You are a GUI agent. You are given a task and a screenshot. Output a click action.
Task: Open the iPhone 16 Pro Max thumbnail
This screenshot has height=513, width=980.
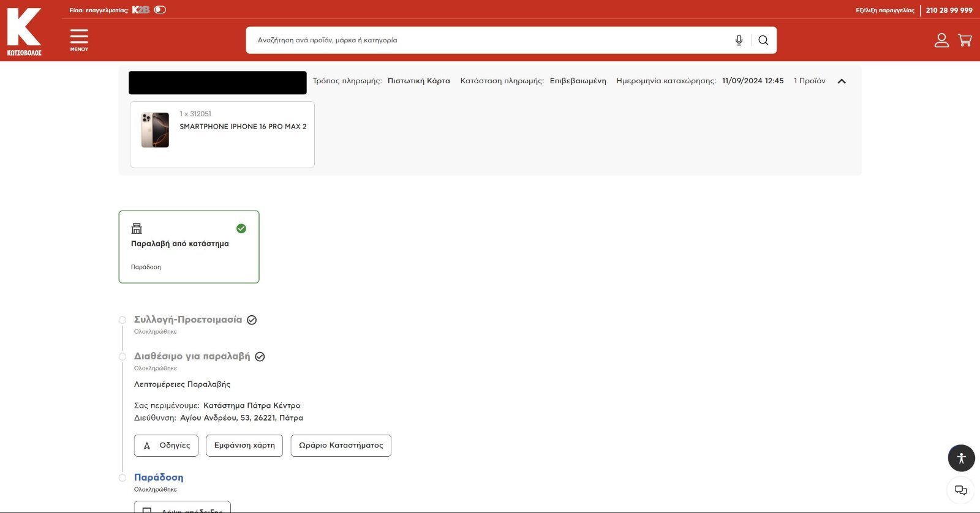pyautogui.click(x=155, y=130)
